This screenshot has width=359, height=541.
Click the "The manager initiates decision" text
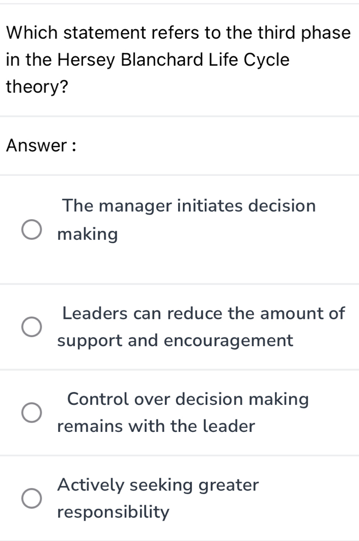coord(189,206)
